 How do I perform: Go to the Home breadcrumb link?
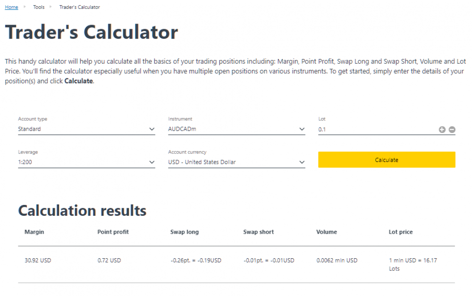pyautogui.click(x=11, y=7)
